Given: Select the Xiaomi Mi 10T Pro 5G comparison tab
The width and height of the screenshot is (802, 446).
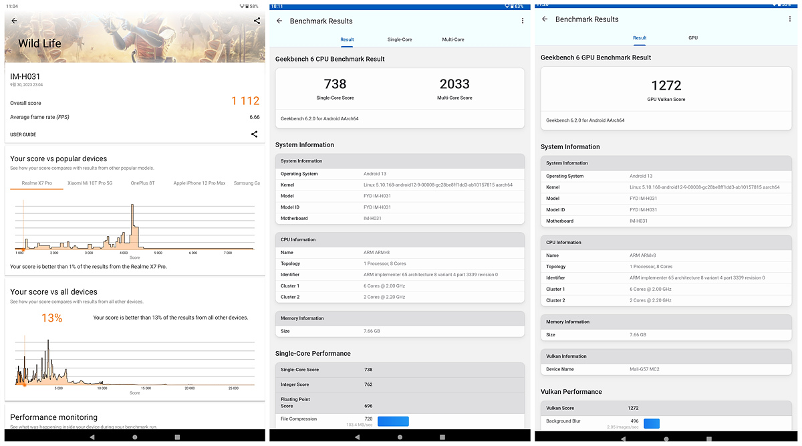Looking at the screenshot, I should pos(90,183).
